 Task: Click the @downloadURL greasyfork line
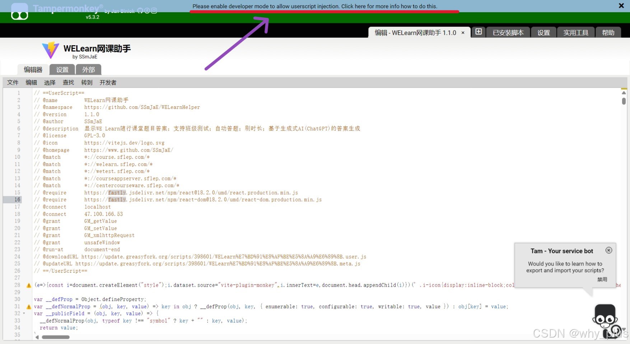tap(200, 257)
